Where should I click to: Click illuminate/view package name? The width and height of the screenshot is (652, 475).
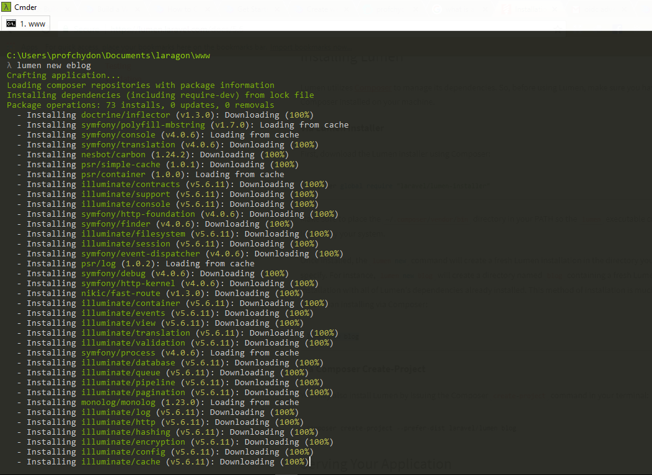118,323
